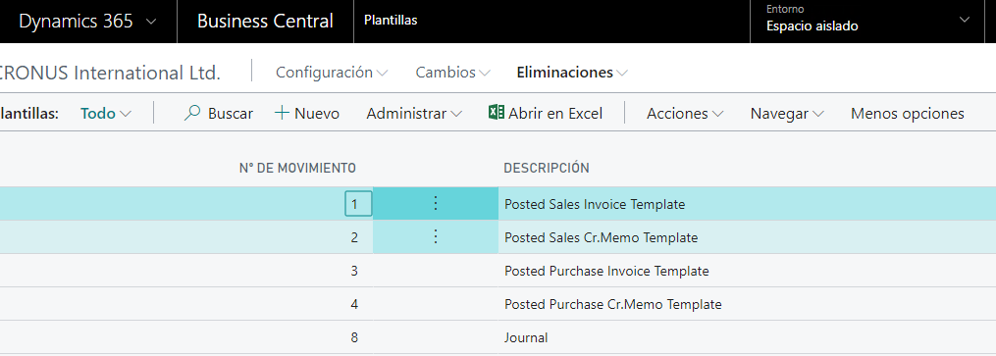
Task: Click the CRONUS International Ltd. company link
Action: pyautogui.click(x=110, y=73)
